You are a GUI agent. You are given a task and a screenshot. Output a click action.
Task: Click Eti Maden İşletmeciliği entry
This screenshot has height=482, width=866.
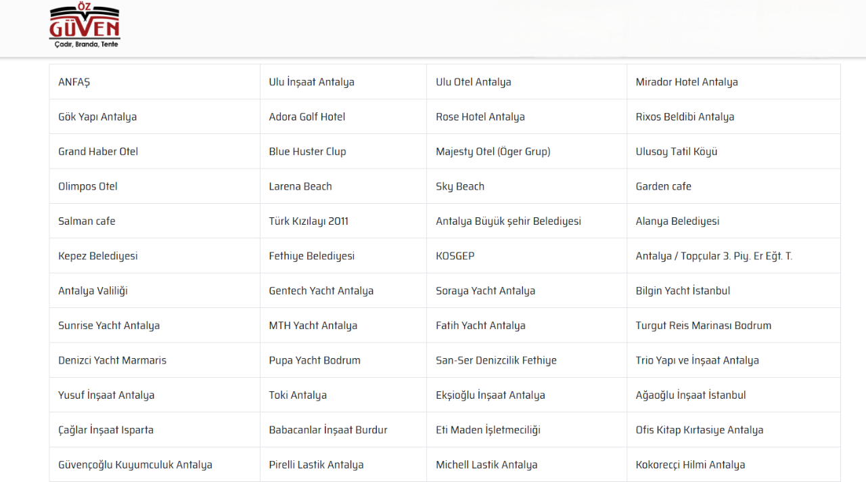coord(488,430)
